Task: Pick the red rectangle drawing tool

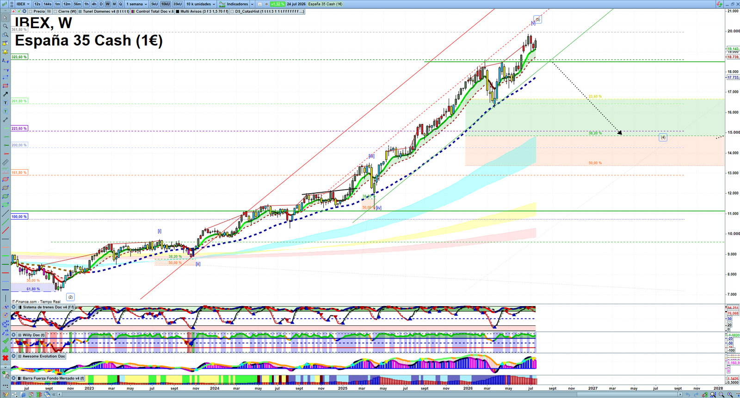Action: coord(5,86)
